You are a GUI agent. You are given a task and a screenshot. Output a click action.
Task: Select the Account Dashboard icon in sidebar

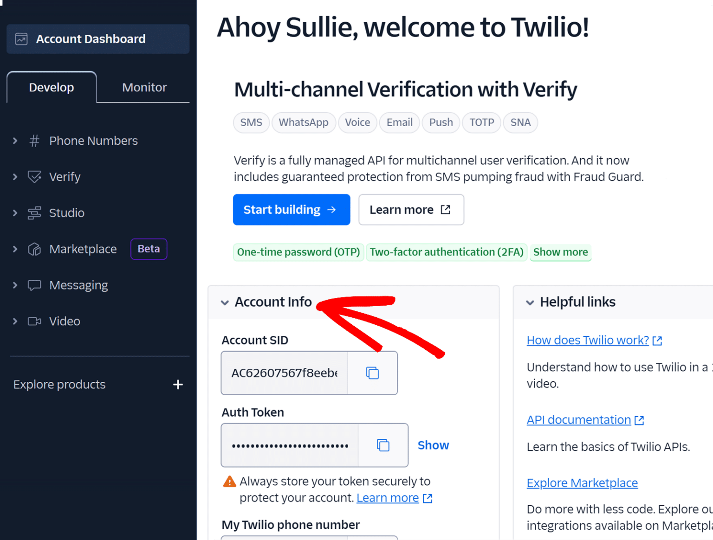20,39
